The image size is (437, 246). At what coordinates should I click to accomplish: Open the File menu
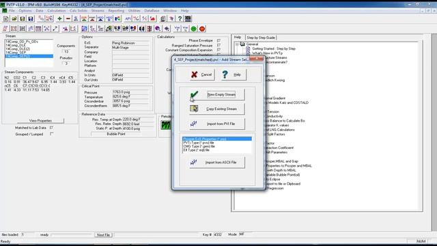click(12, 11)
